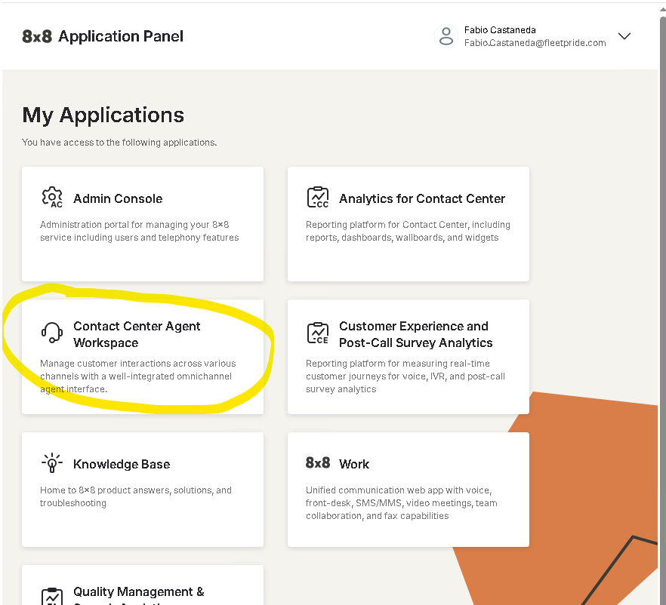The width and height of the screenshot is (666, 605).
Task: Open Analytics for Contact Center title
Action: [x=422, y=198]
